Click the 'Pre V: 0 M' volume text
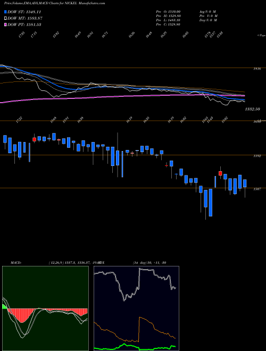266x351 pixels. pos(208,16)
